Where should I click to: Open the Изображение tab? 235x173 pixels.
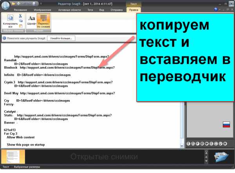(42, 10)
